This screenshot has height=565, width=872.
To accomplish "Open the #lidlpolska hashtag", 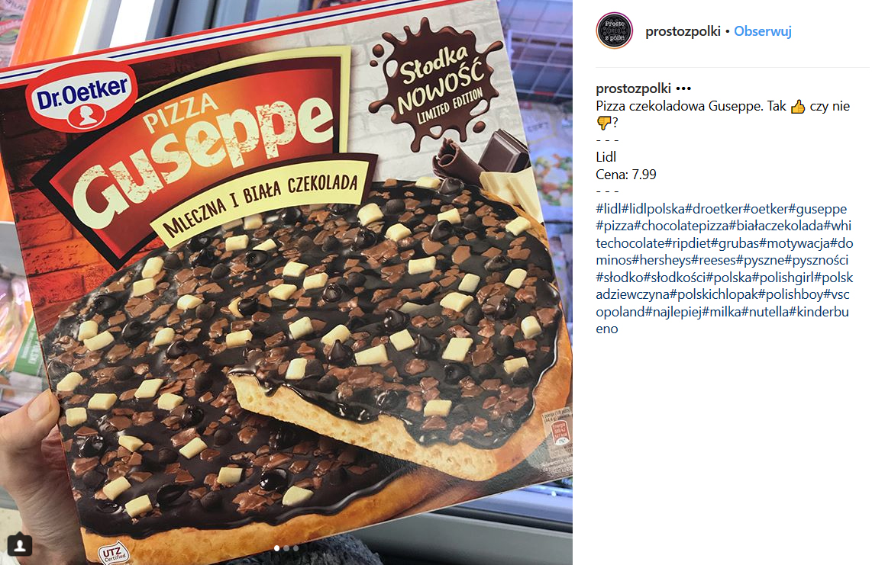I will [x=654, y=209].
